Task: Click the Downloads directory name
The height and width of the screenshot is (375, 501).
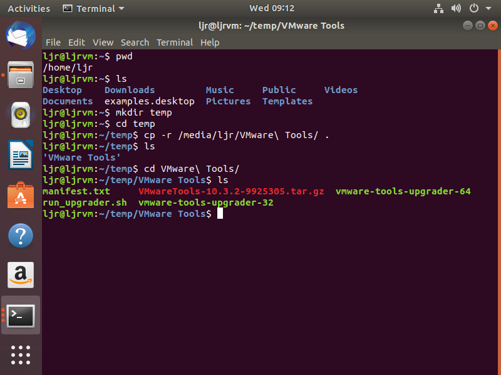Action: click(x=130, y=90)
